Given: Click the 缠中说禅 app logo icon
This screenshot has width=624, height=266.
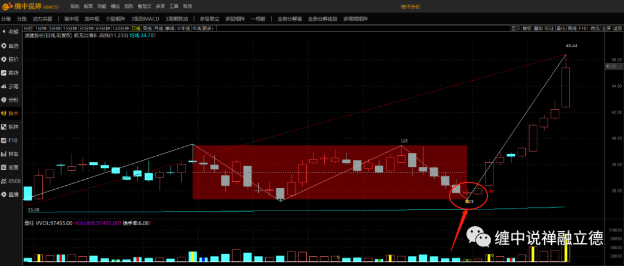Looking at the screenshot, I should pos(6,7).
